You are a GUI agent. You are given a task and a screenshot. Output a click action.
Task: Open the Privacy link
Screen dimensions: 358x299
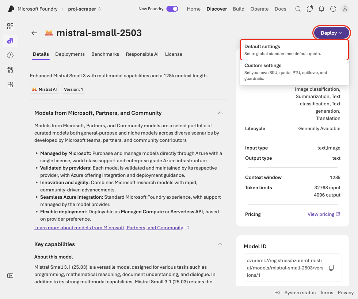pyautogui.click(x=346, y=292)
